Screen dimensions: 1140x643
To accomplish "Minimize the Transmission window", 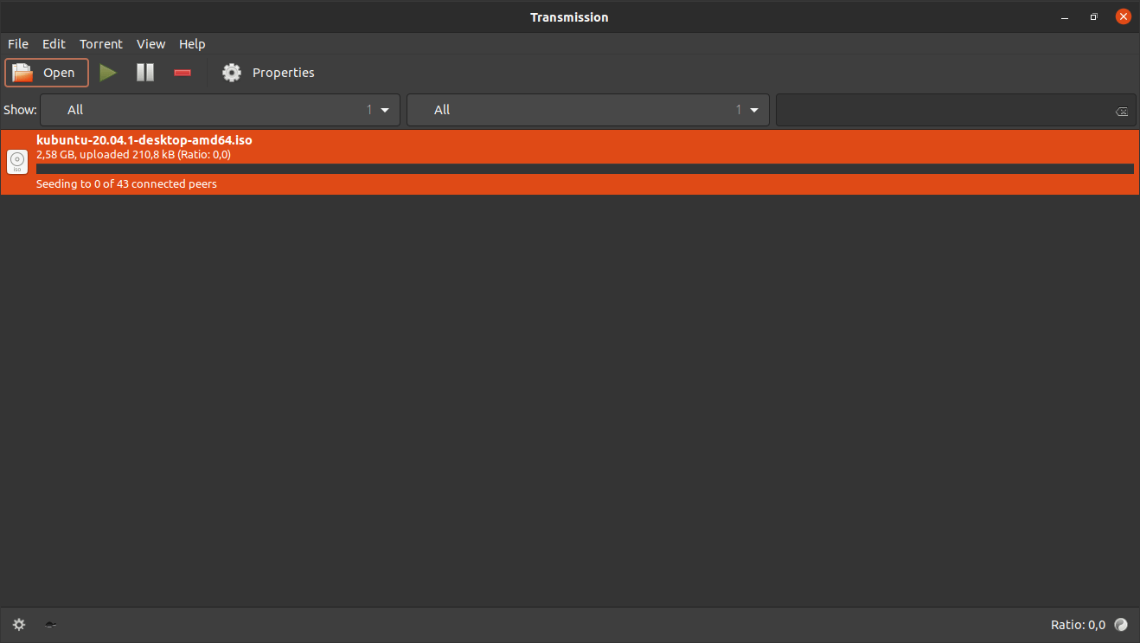I will click(1064, 16).
